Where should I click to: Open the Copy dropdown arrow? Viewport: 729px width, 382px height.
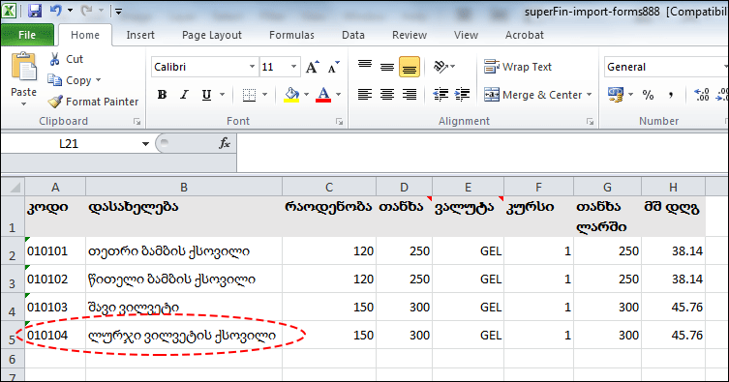coord(98,80)
